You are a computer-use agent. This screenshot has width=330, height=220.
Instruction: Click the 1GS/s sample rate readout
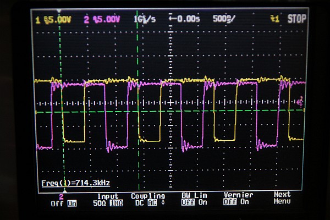(x=143, y=19)
